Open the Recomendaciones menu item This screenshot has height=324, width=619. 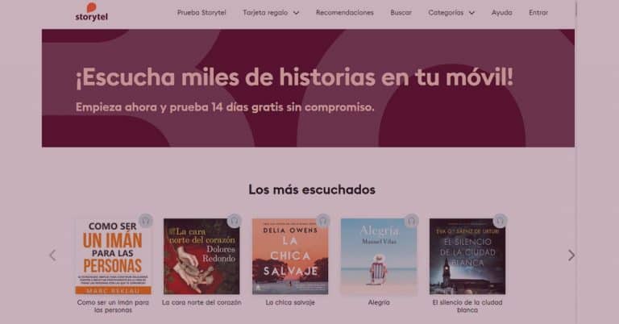345,13
